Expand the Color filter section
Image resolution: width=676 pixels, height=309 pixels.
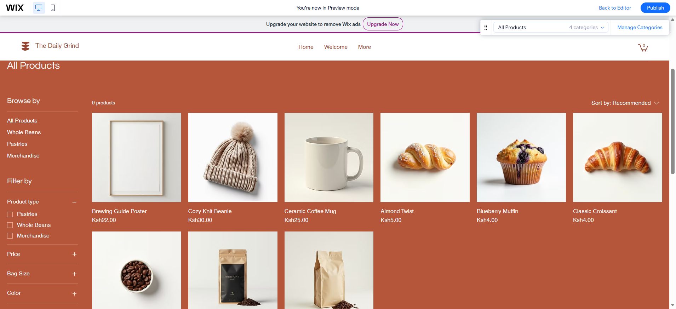click(74, 293)
